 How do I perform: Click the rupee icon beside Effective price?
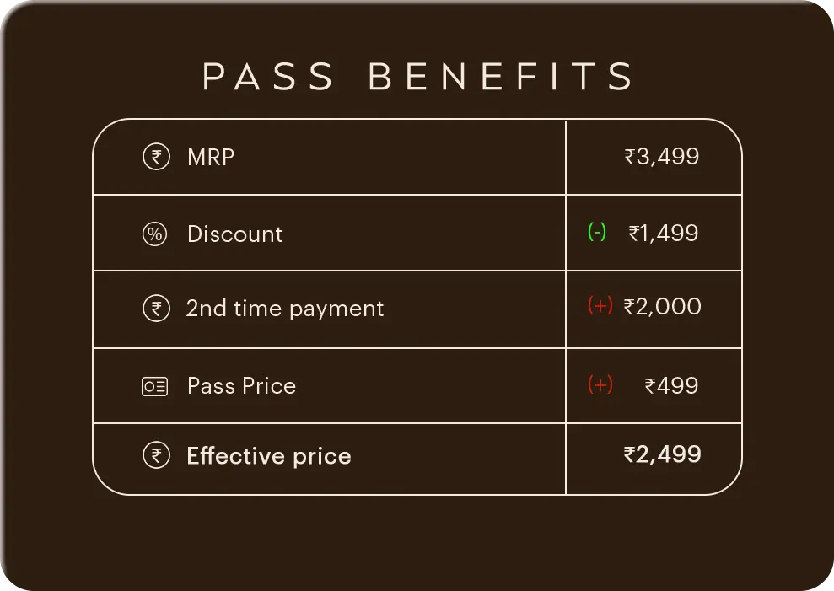(156, 455)
